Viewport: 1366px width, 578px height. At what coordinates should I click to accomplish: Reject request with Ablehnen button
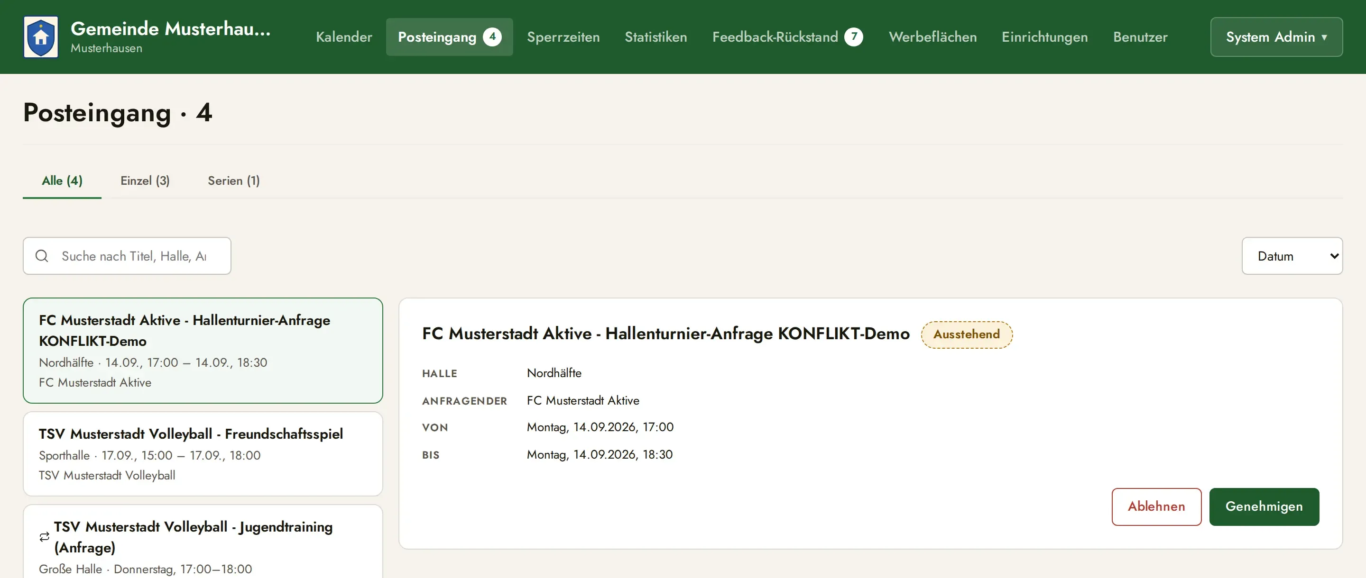1156,506
